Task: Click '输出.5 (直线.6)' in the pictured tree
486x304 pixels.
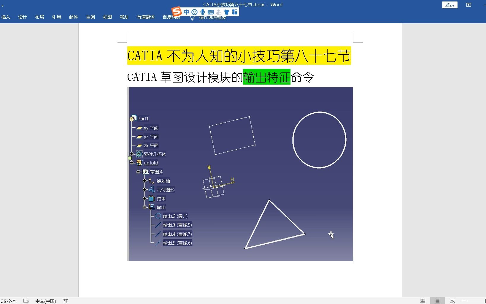Action: [177, 243]
